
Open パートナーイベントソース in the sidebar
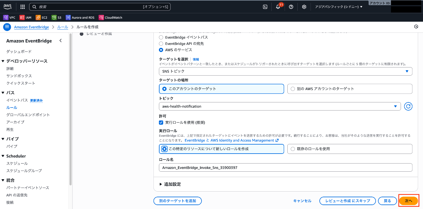pos(27,188)
